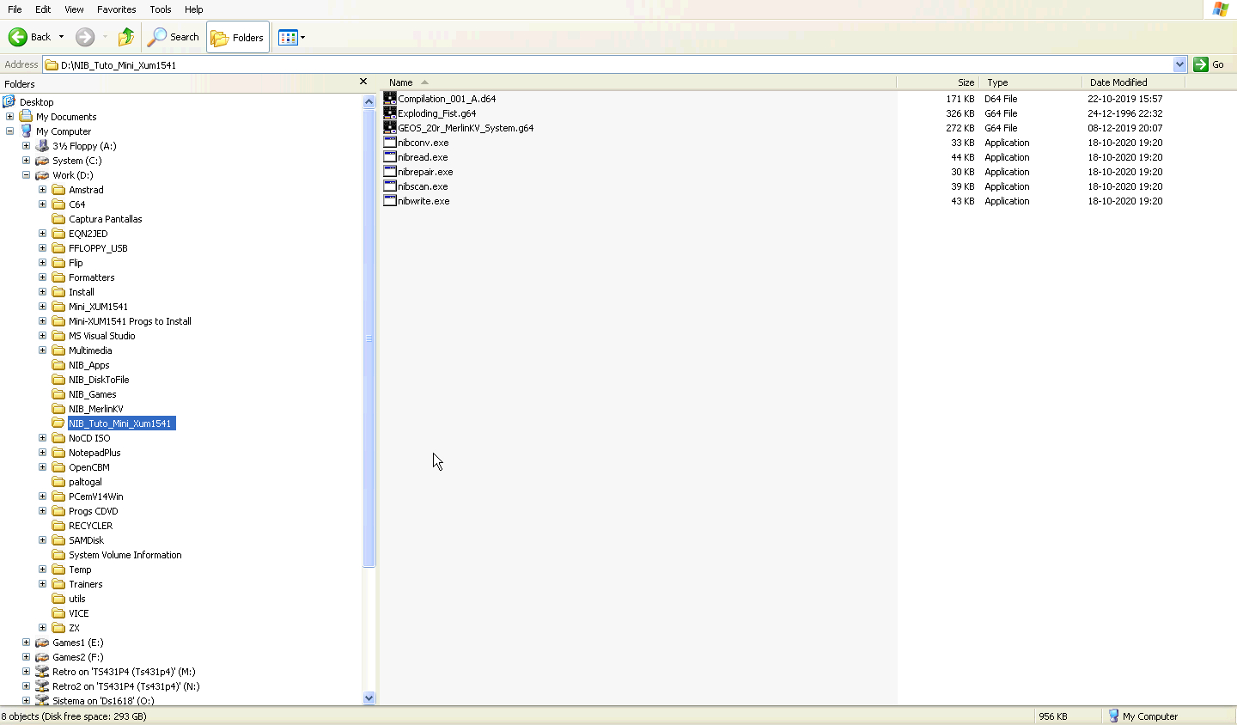Select the NIB_Apps folder icon
The height and width of the screenshot is (725, 1237).
coord(58,365)
